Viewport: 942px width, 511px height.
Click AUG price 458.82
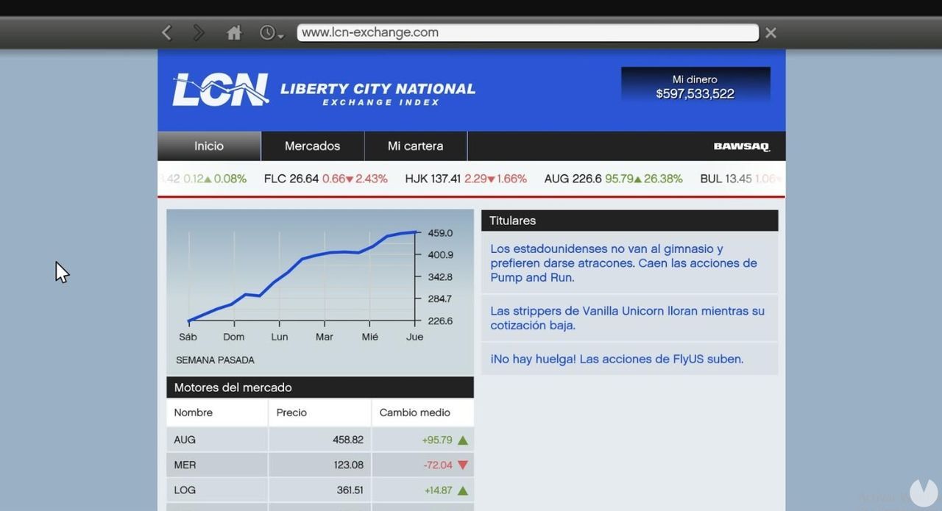pyautogui.click(x=348, y=440)
